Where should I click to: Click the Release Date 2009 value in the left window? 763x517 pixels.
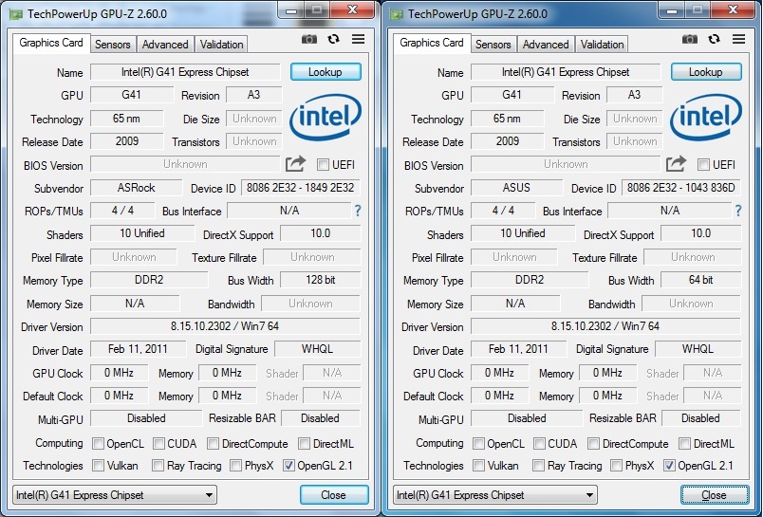coord(127,141)
